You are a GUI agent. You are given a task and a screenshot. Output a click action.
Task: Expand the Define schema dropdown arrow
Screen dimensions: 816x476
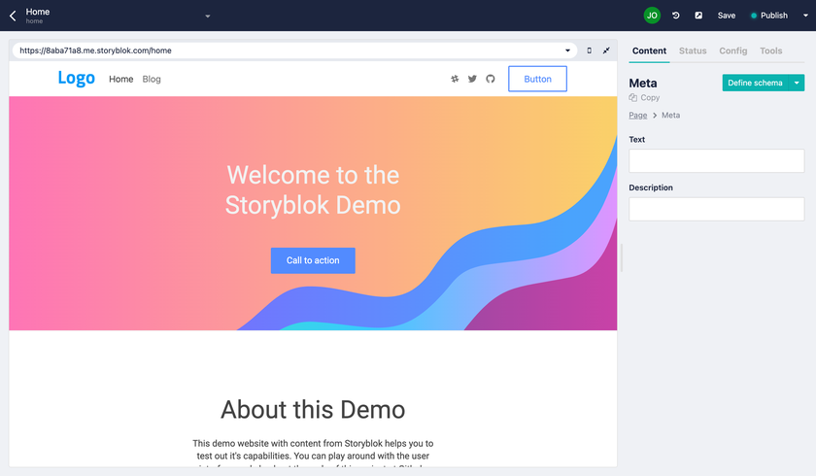click(x=797, y=83)
